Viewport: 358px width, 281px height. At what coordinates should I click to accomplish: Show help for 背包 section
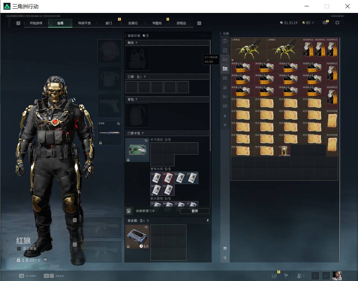(x=136, y=99)
